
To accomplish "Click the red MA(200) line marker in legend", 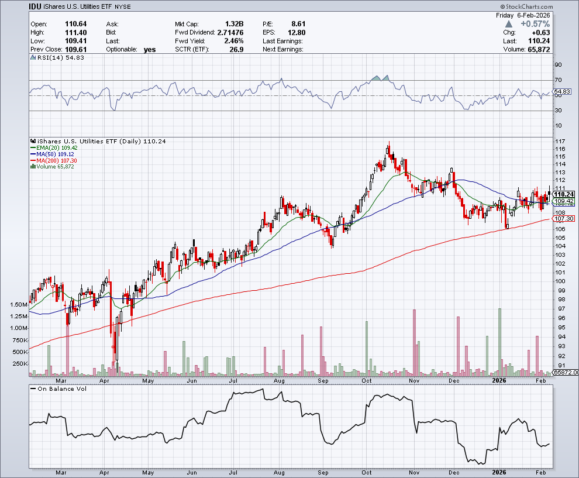I will pyautogui.click(x=33, y=161).
